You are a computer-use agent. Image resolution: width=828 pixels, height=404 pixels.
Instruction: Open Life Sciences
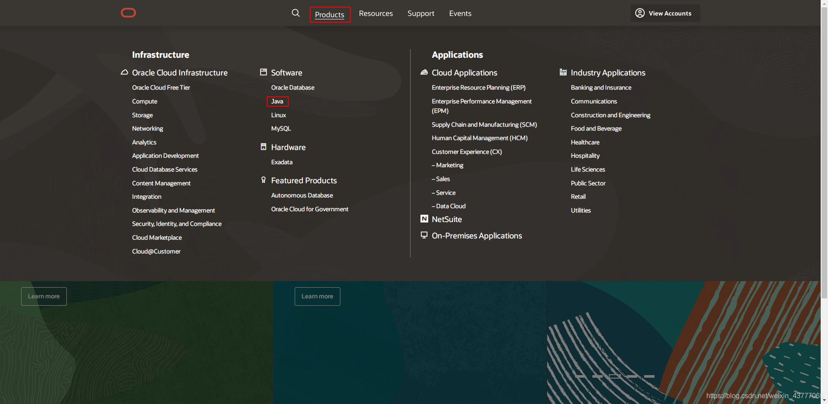point(588,169)
